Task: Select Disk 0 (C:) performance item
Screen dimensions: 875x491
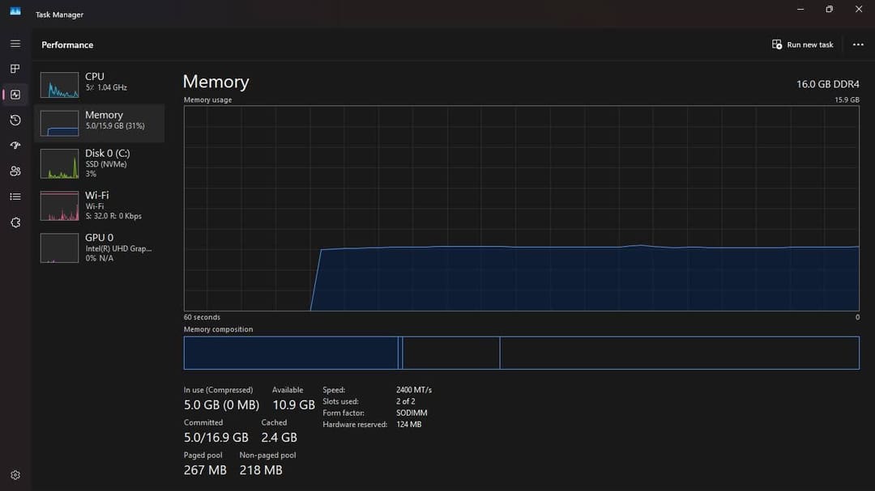Action: [100, 163]
